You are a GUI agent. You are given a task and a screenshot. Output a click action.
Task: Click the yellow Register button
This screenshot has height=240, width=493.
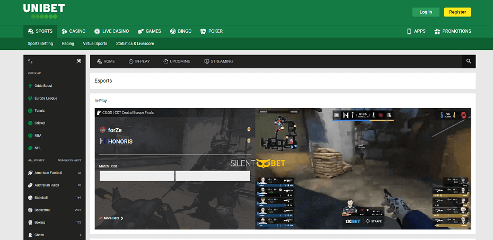tap(457, 12)
